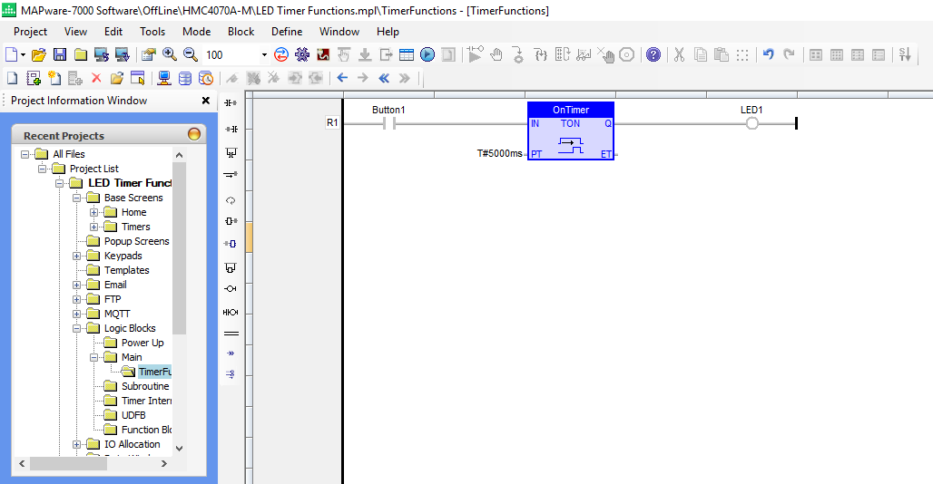Click the blue back arrow icon
This screenshot has height=484, width=933.
pyautogui.click(x=342, y=78)
